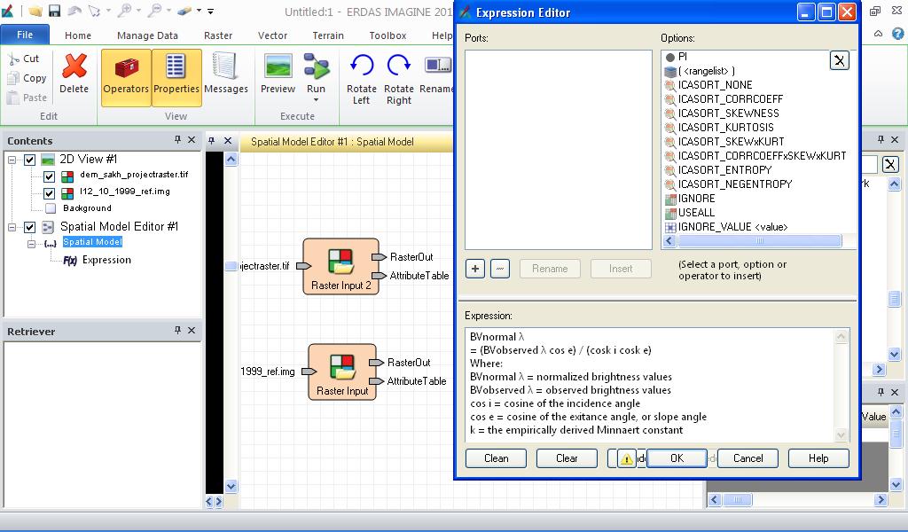Click the AttributeTable port of Raster Input

(x=376, y=381)
